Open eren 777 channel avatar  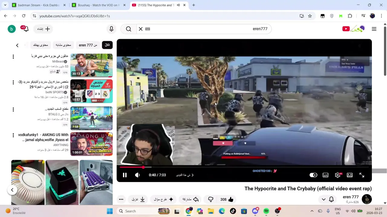(367, 199)
